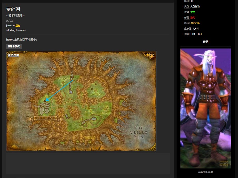Viewport: 238px width, 178px height.
Task: Click the 贾萨姆 NPC title heading
Action: coord(13,9)
